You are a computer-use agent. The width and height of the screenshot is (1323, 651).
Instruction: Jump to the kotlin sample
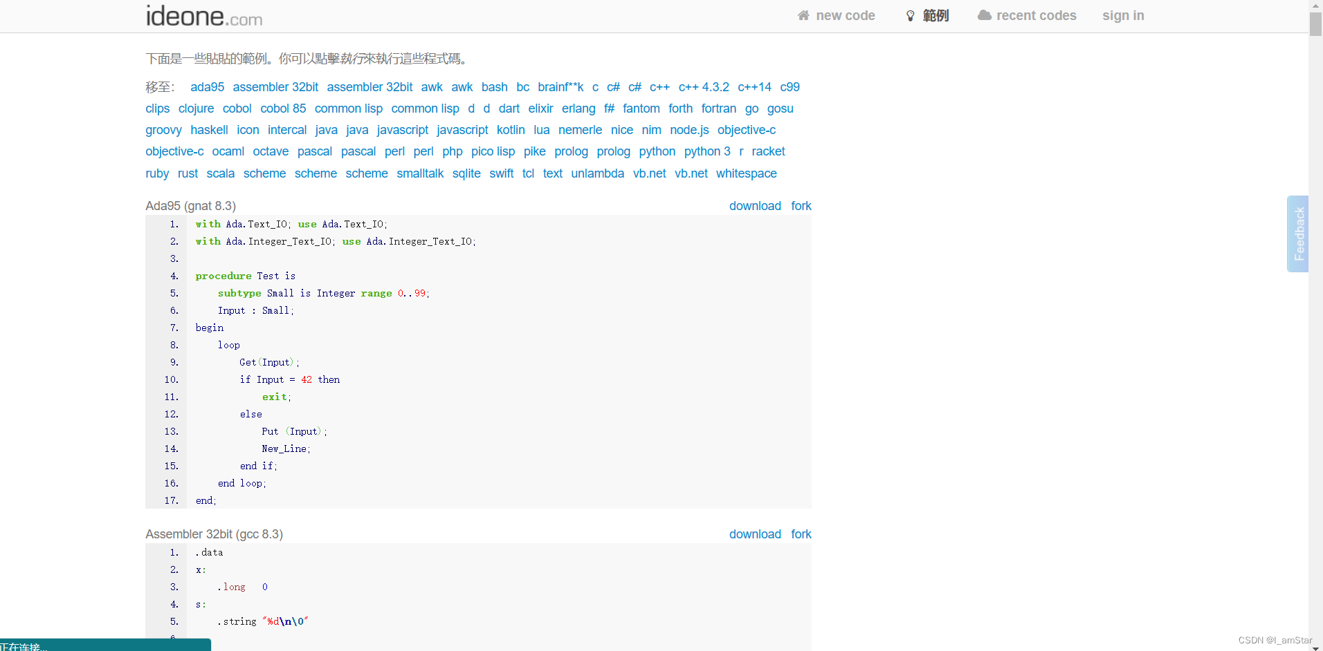[x=511, y=130]
